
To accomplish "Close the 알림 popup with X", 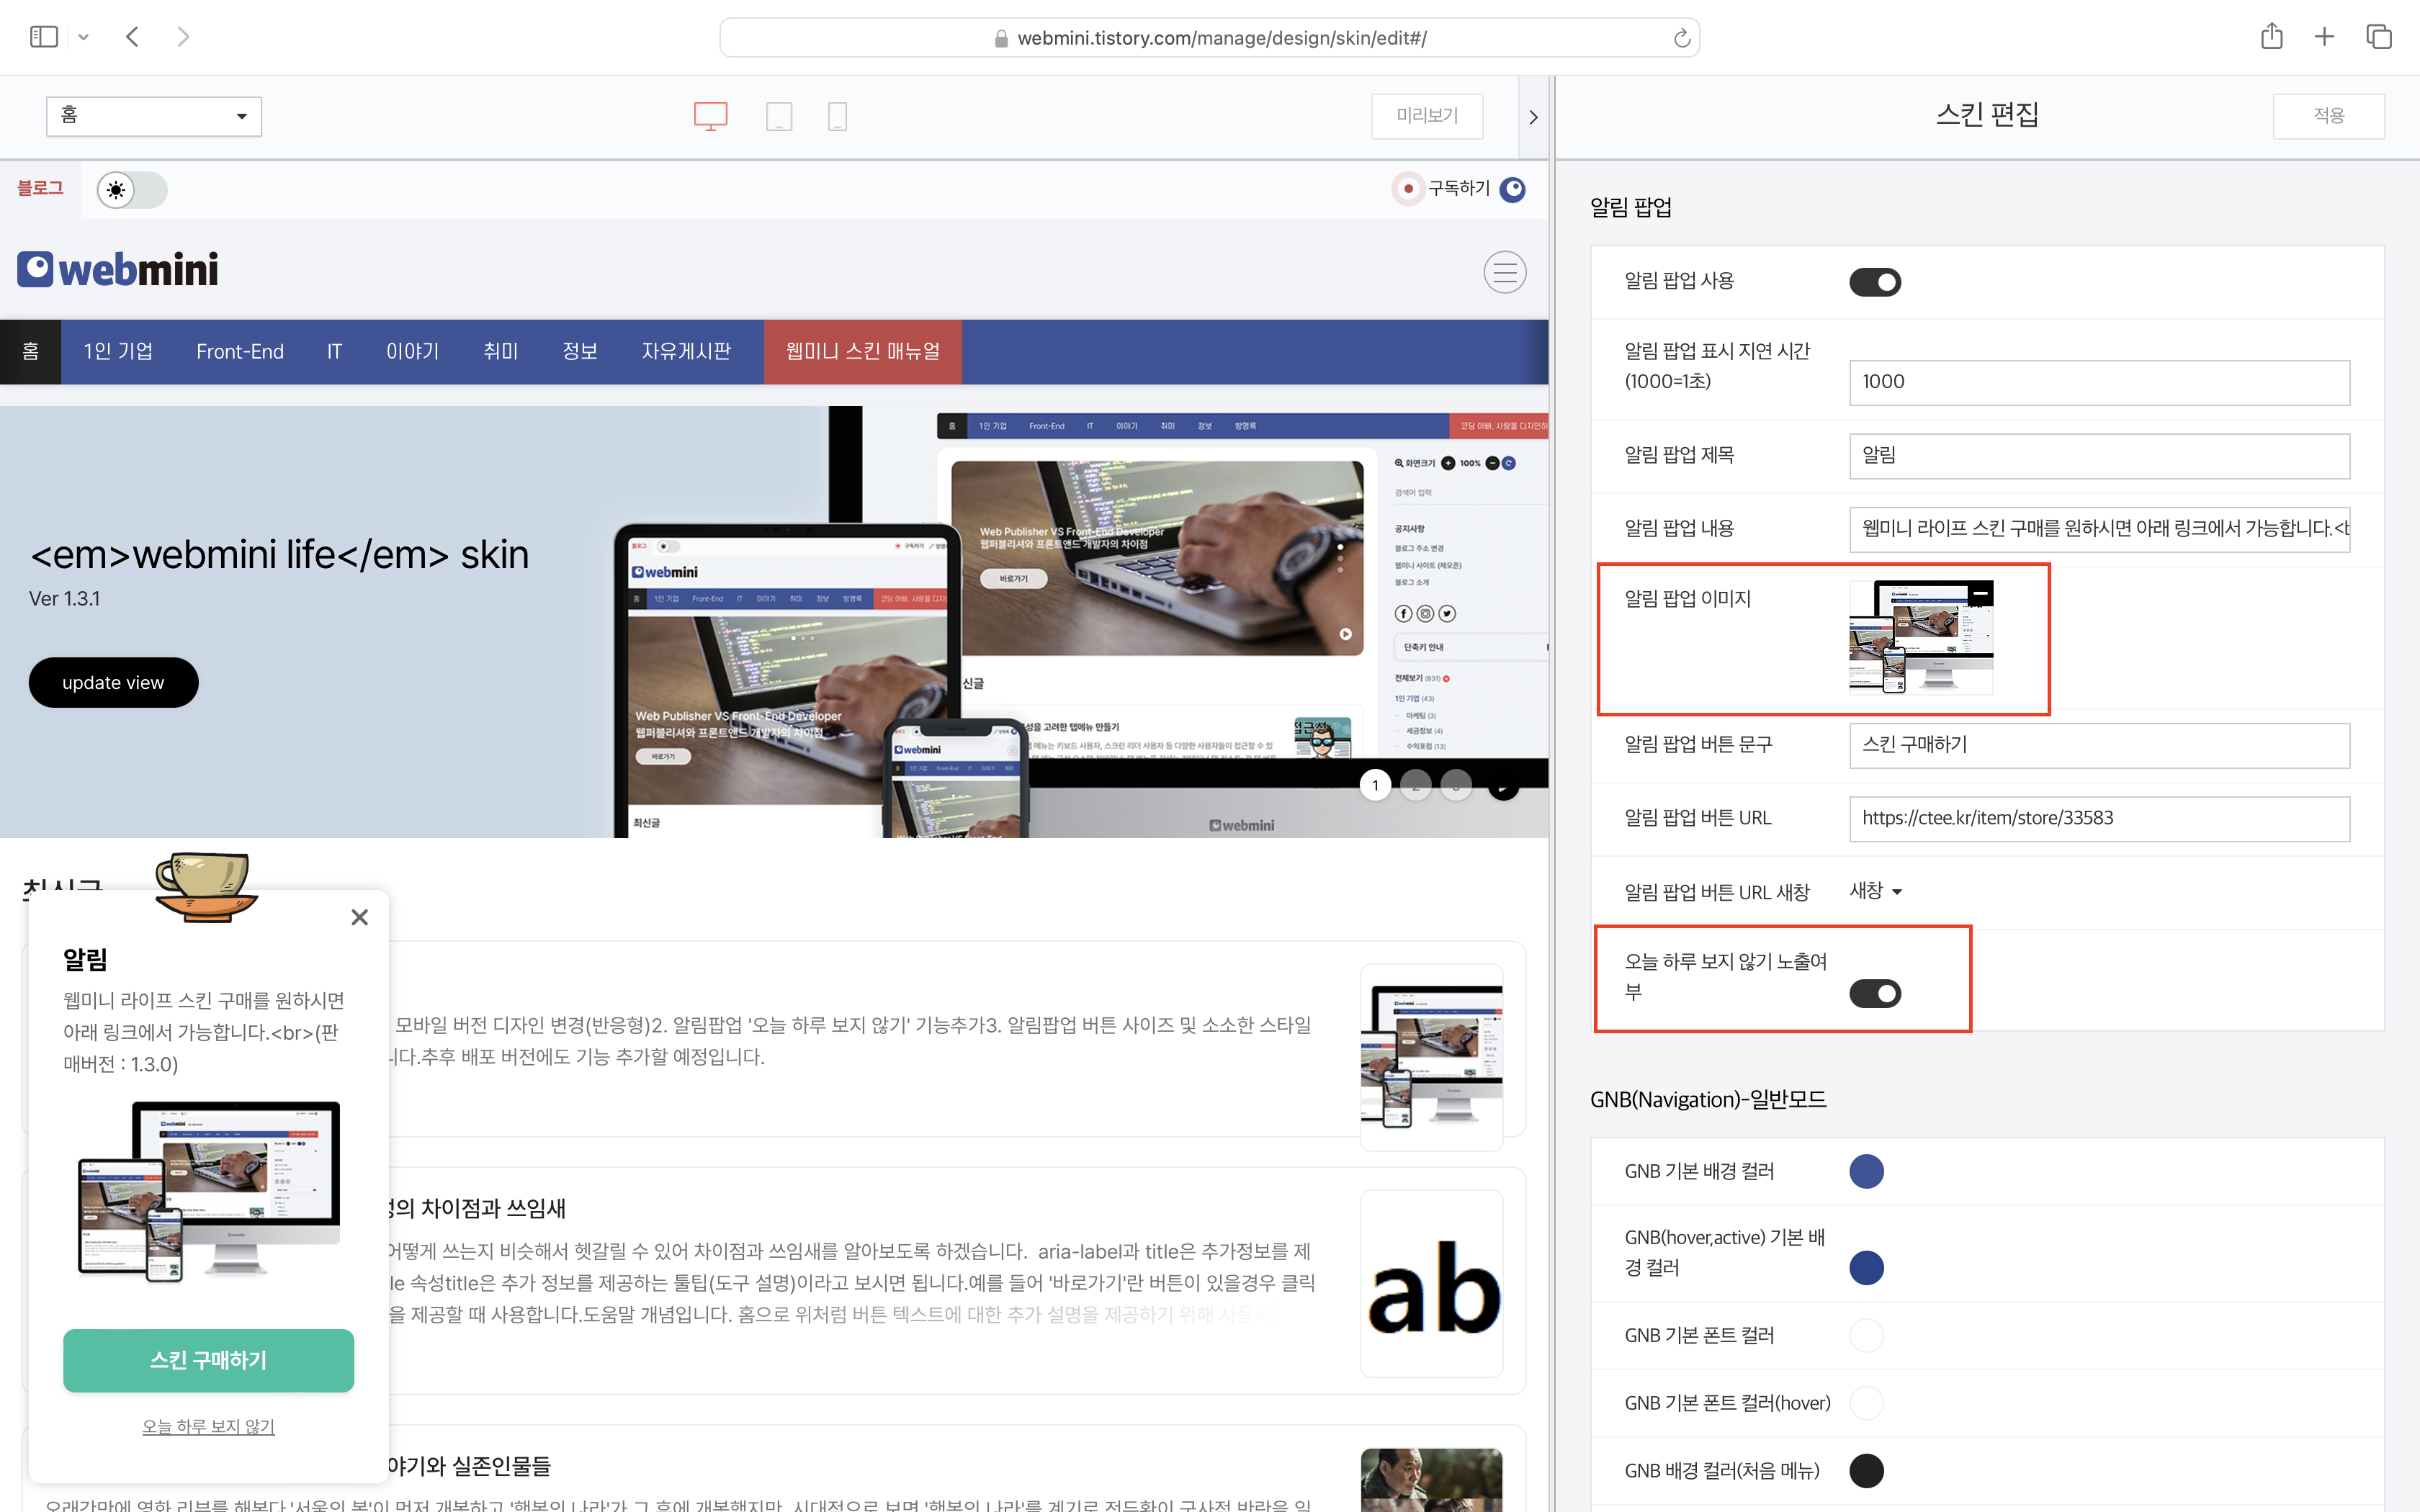I will point(360,917).
